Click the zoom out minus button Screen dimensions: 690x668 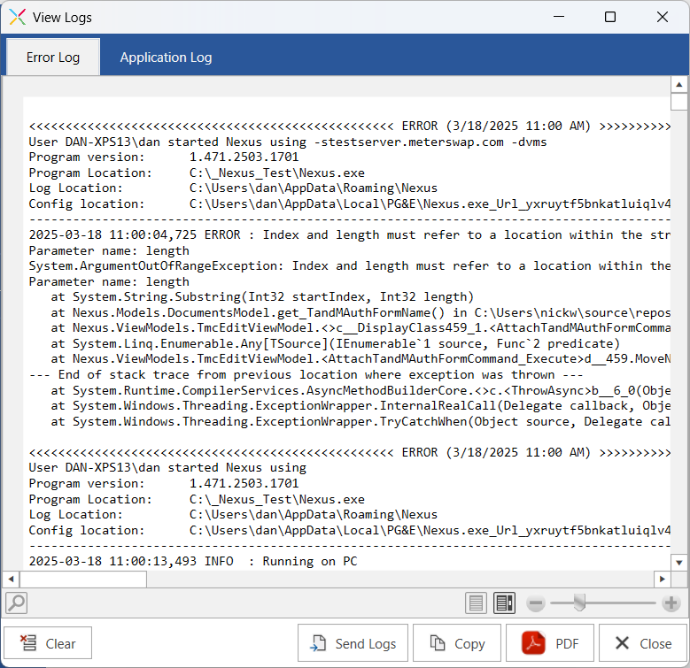(536, 603)
